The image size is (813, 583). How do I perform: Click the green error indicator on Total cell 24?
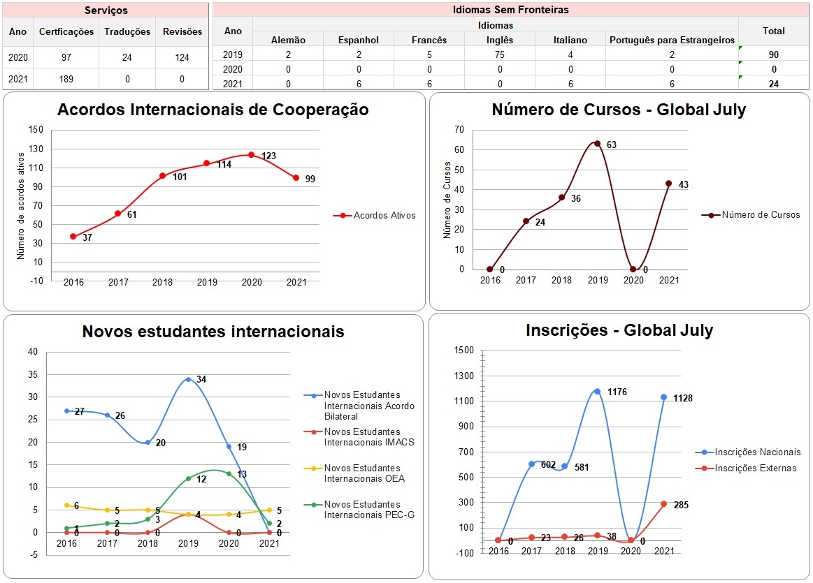[x=741, y=78]
